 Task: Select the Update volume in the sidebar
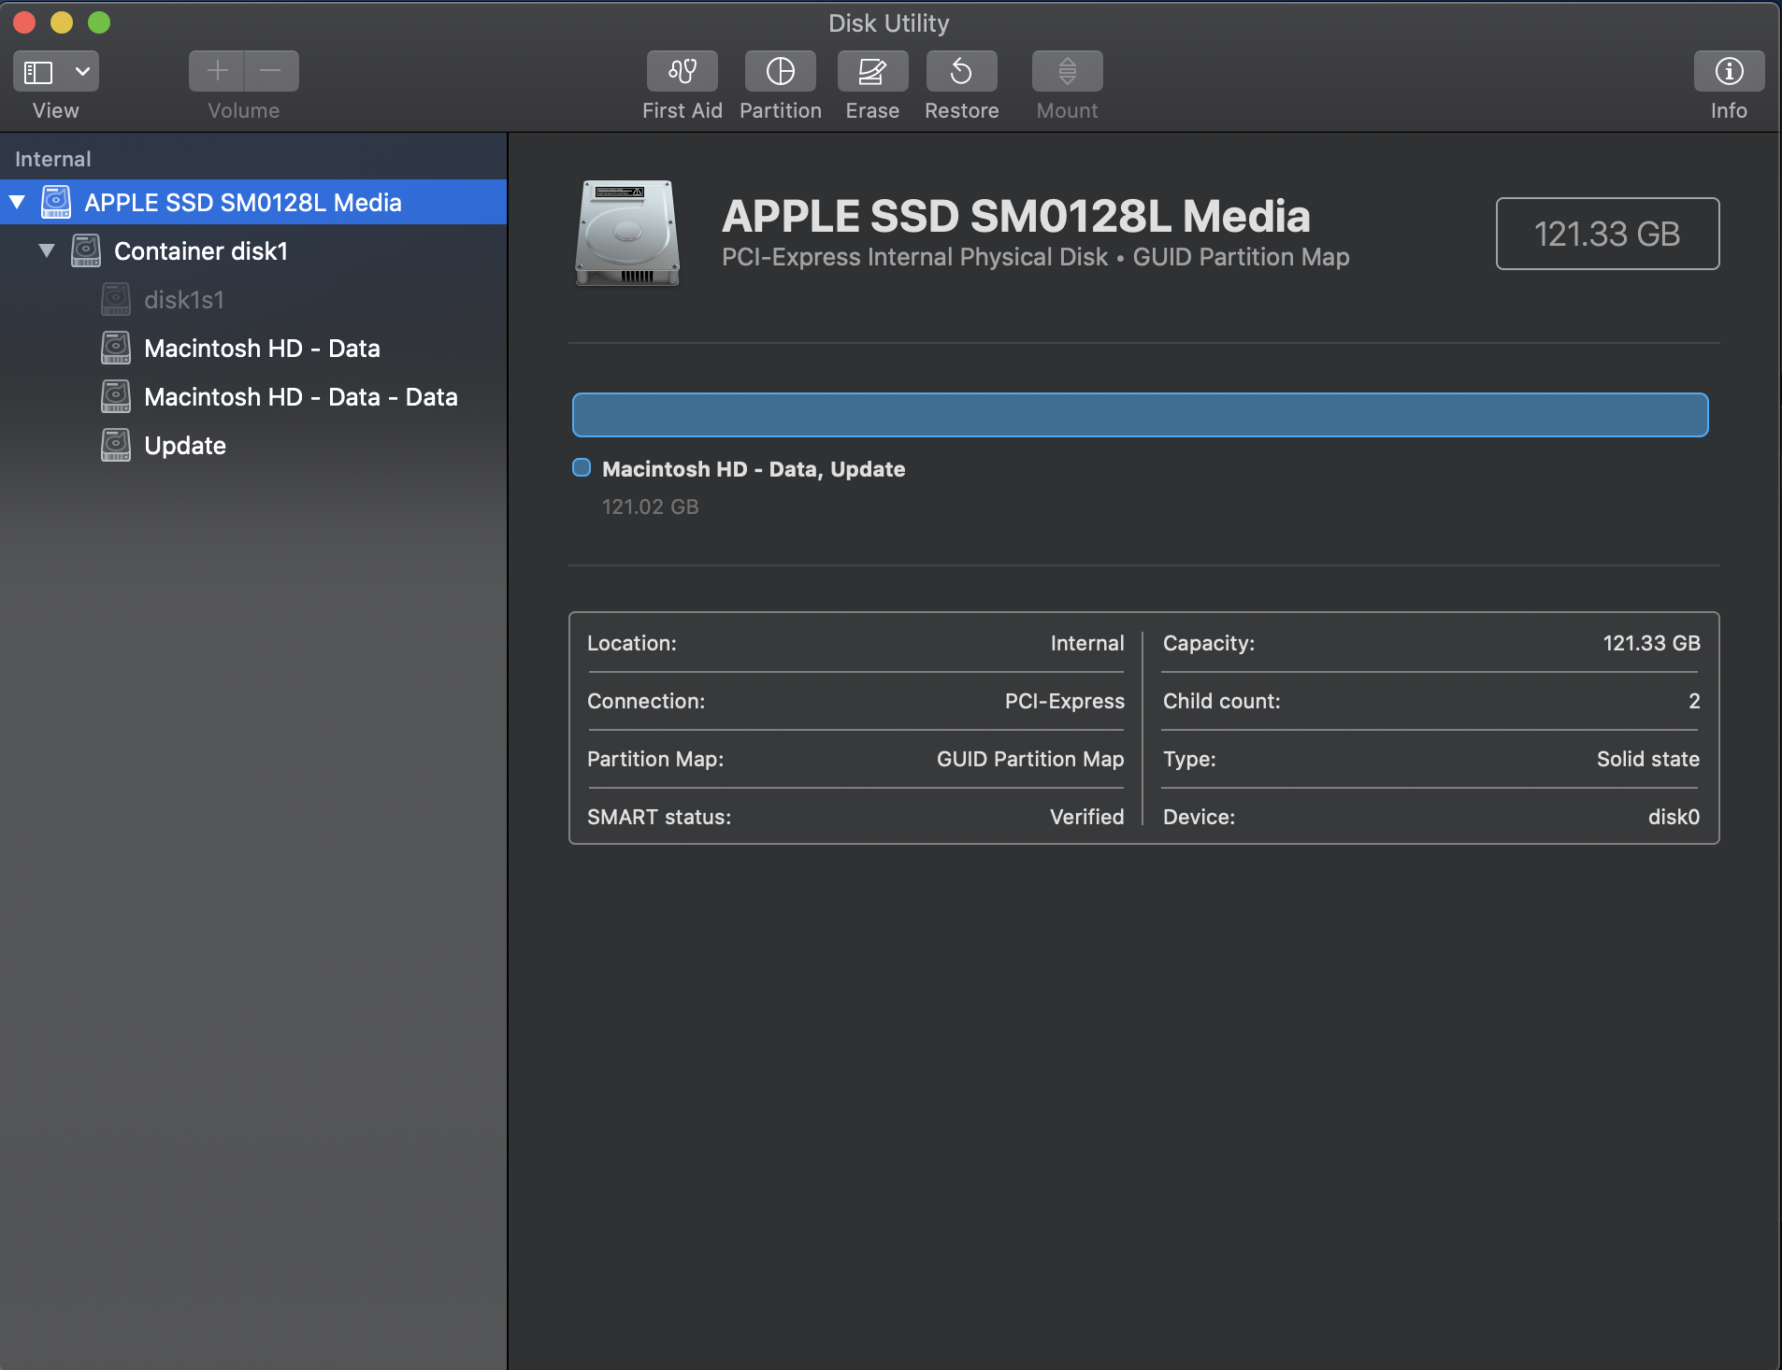point(184,445)
